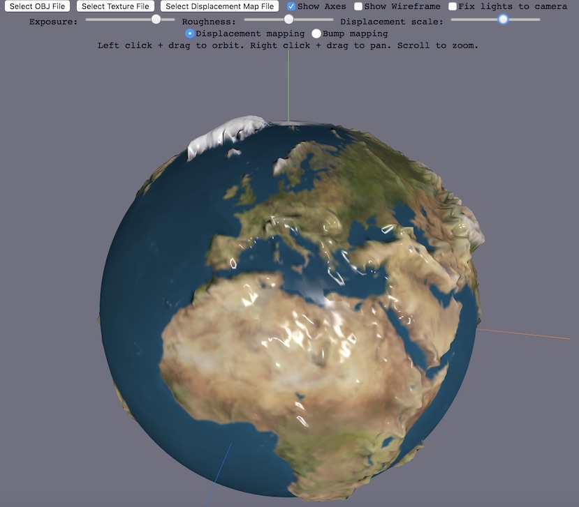579x507 pixels.
Task: Uncheck the Show Axes checkbox
Action: pyautogui.click(x=291, y=6)
